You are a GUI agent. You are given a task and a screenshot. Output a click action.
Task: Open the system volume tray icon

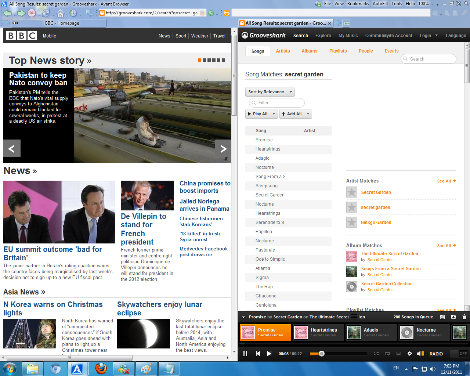[433, 369]
